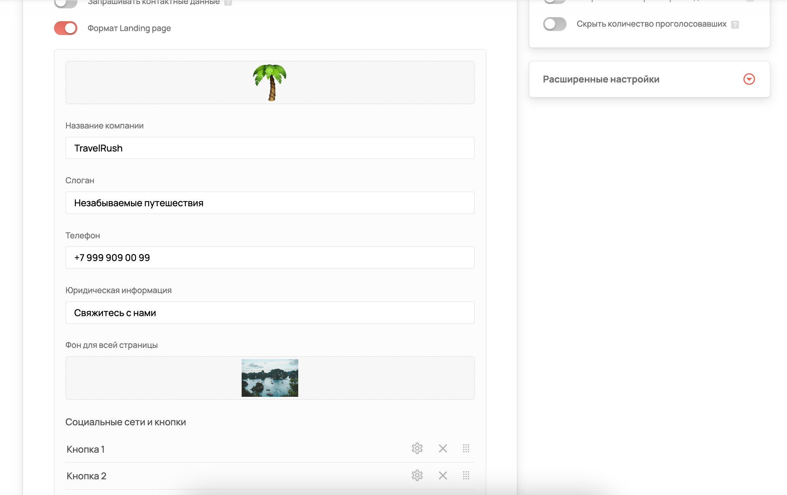
Task: Remove Кнопка 1 with the X icon
Action: (442, 449)
